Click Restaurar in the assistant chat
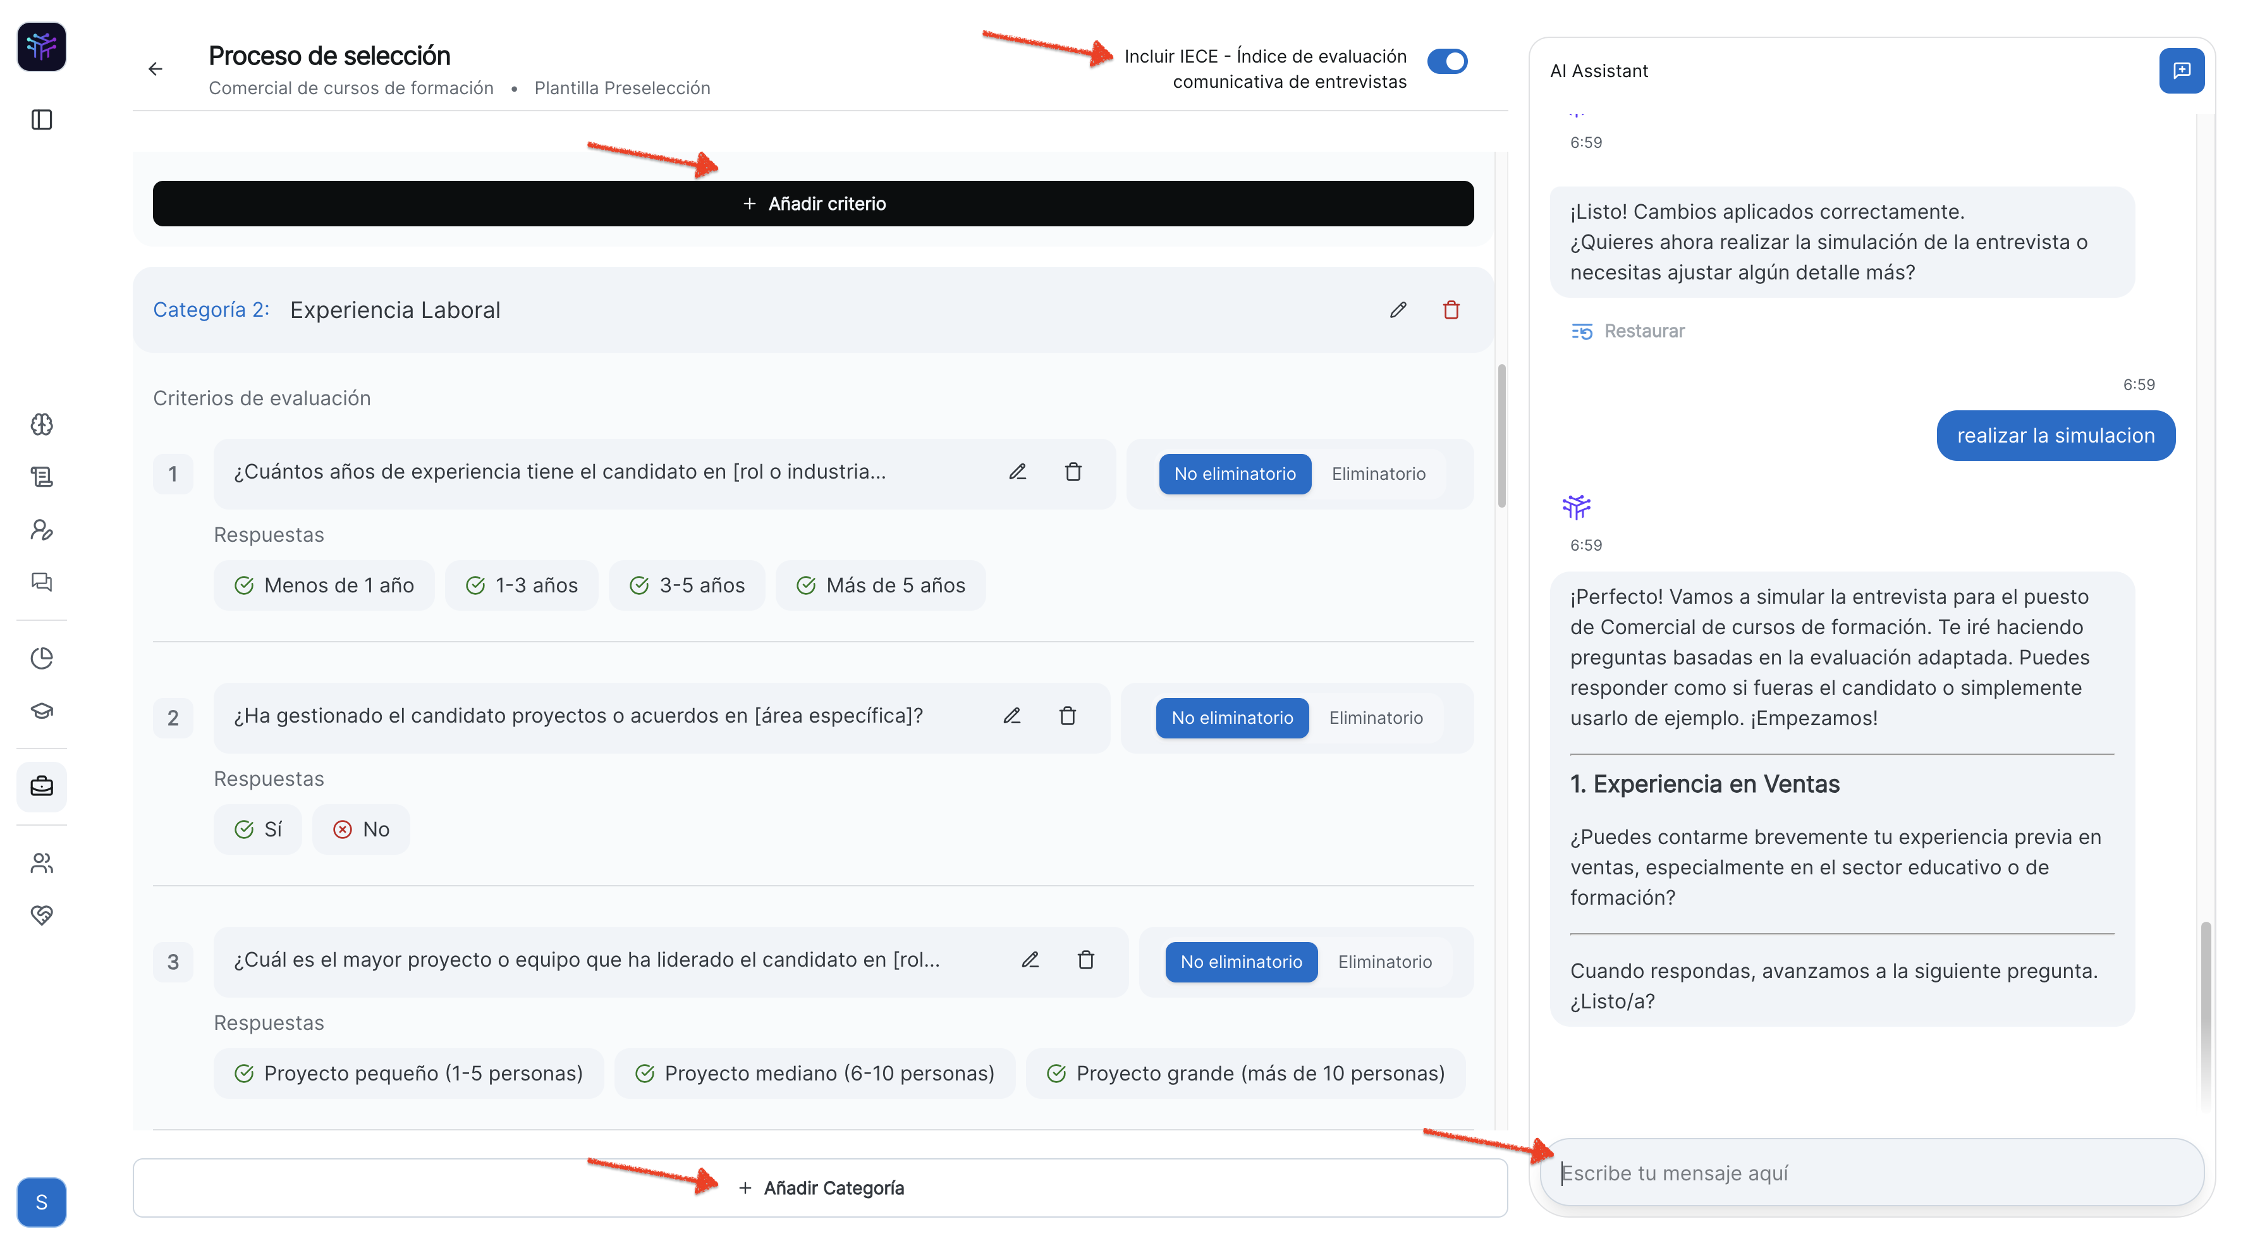 (1628, 332)
